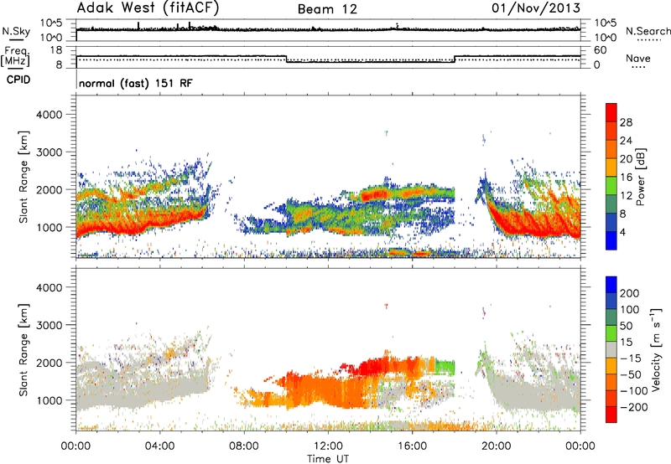
Task: Click '28' value on power colorbar
Action: [626, 122]
